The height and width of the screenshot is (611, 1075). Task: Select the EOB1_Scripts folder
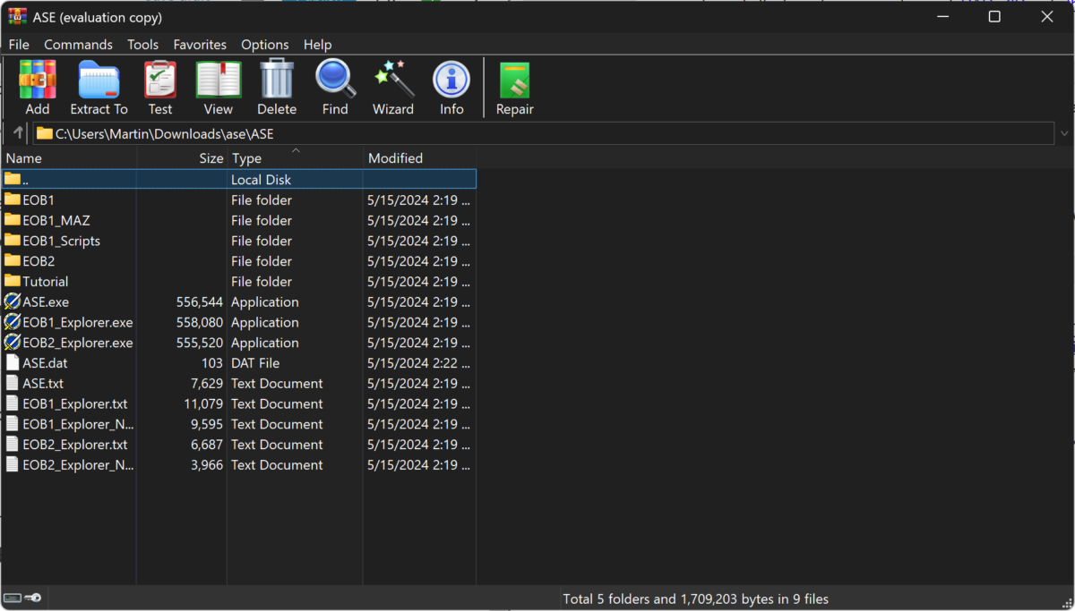(x=61, y=240)
